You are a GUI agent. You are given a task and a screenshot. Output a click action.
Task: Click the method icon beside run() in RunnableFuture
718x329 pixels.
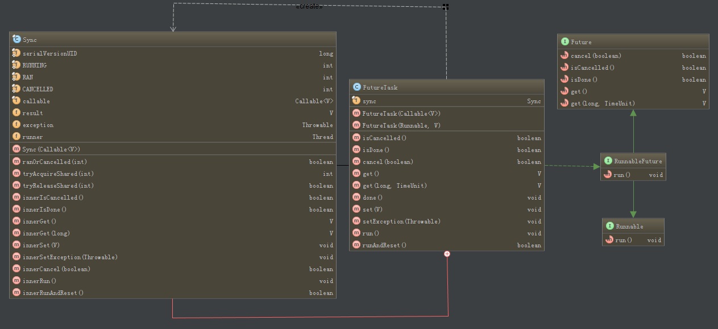[x=608, y=175]
